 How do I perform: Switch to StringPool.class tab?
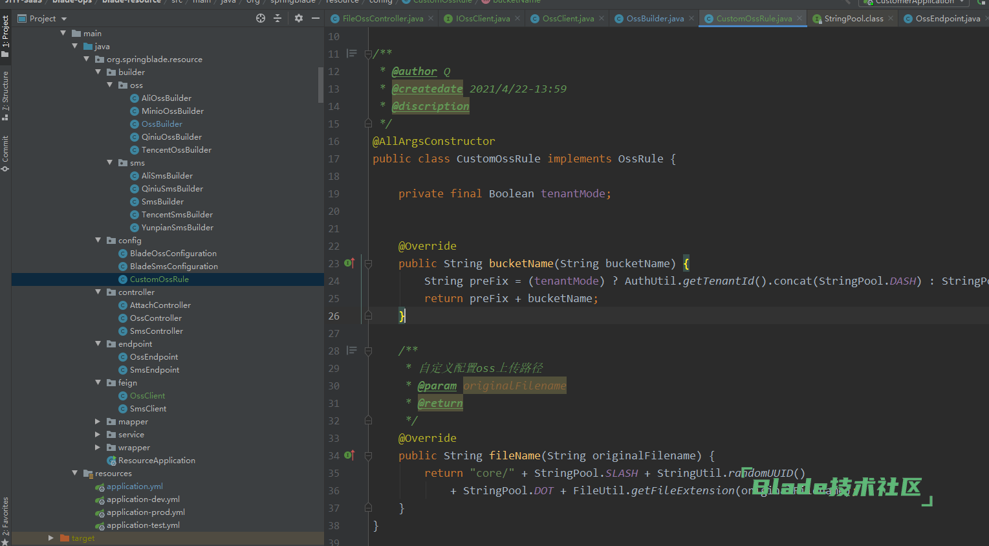coord(853,18)
